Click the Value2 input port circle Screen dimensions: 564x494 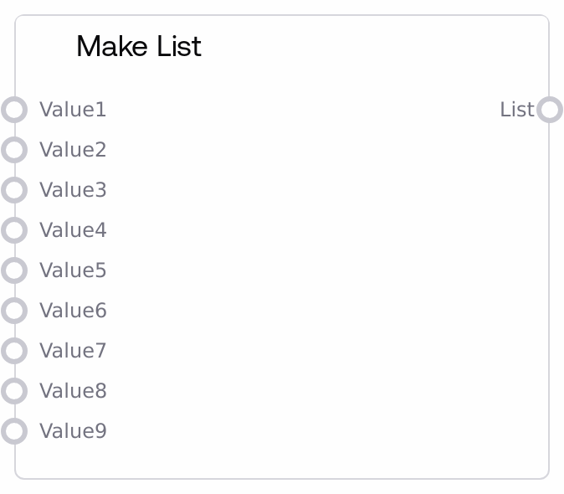tap(14, 150)
